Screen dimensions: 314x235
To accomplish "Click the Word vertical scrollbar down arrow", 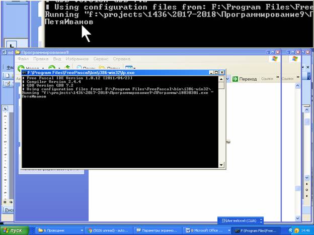I will coord(307,177).
